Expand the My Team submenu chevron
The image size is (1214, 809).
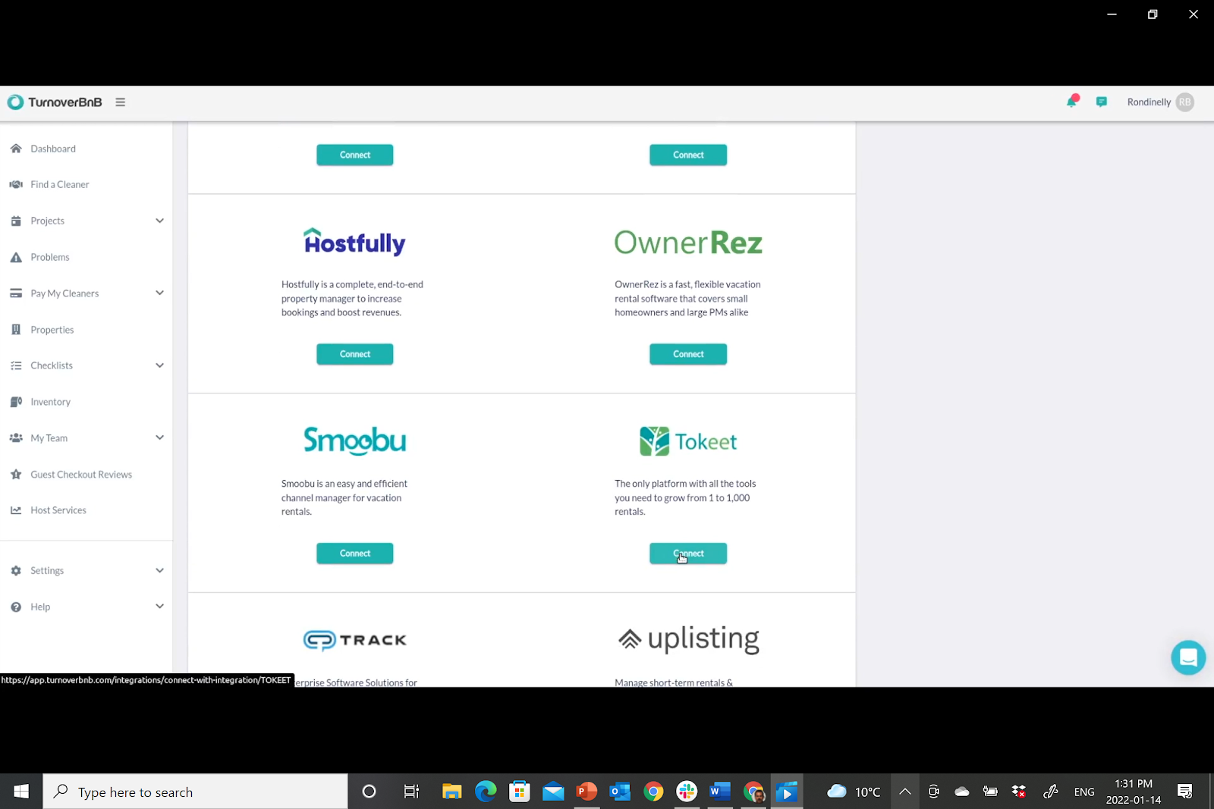click(x=159, y=437)
